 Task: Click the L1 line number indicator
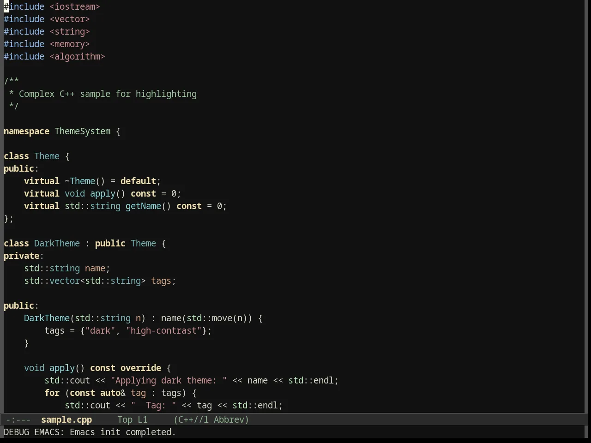[143, 419]
